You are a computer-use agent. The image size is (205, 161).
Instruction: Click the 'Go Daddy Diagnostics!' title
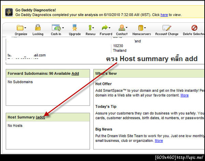coord(36,10)
